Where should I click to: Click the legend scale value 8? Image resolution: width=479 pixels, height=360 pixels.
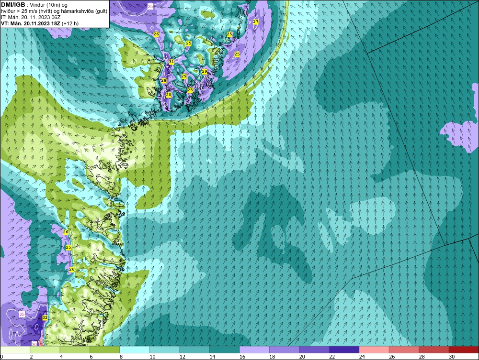click(x=121, y=357)
